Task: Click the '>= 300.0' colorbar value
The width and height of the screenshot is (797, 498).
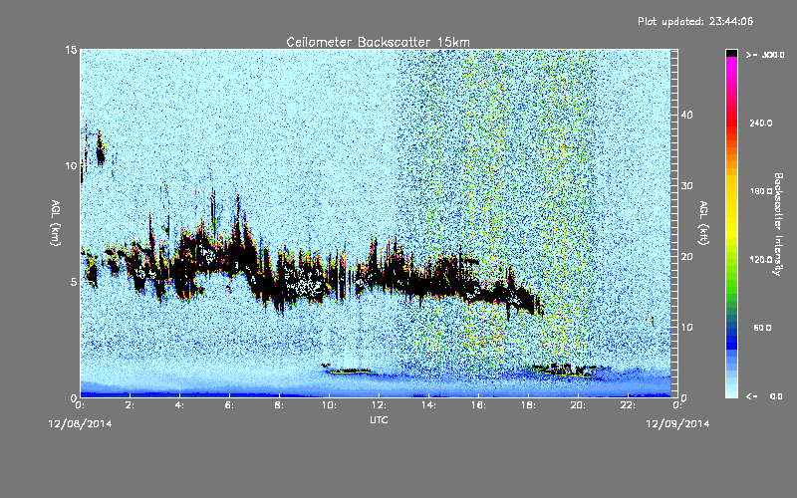Action: tap(765, 55)
